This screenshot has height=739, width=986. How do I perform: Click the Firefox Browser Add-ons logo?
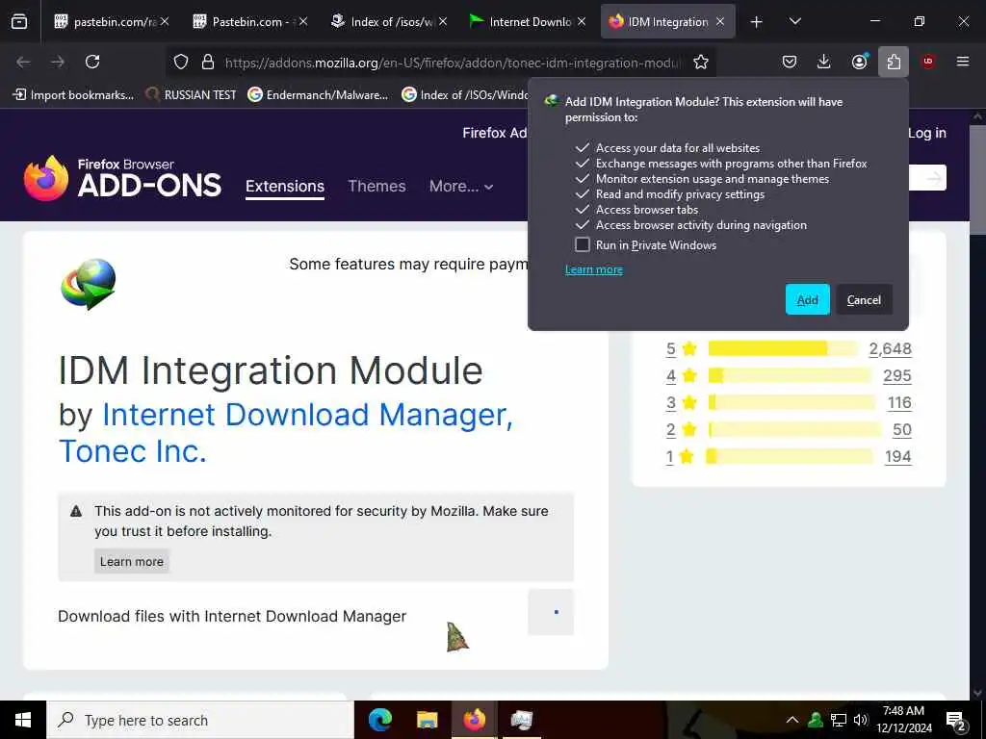[122, 178]
